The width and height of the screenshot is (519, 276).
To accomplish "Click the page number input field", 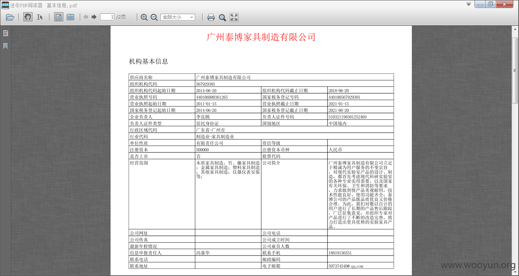I will 107,17.
